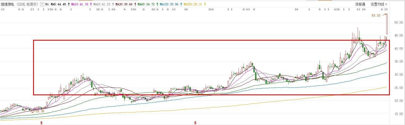This screenshot has width=405, height=125.
Task: Click the MA indicator name label
Action: [x=47, y=4]
